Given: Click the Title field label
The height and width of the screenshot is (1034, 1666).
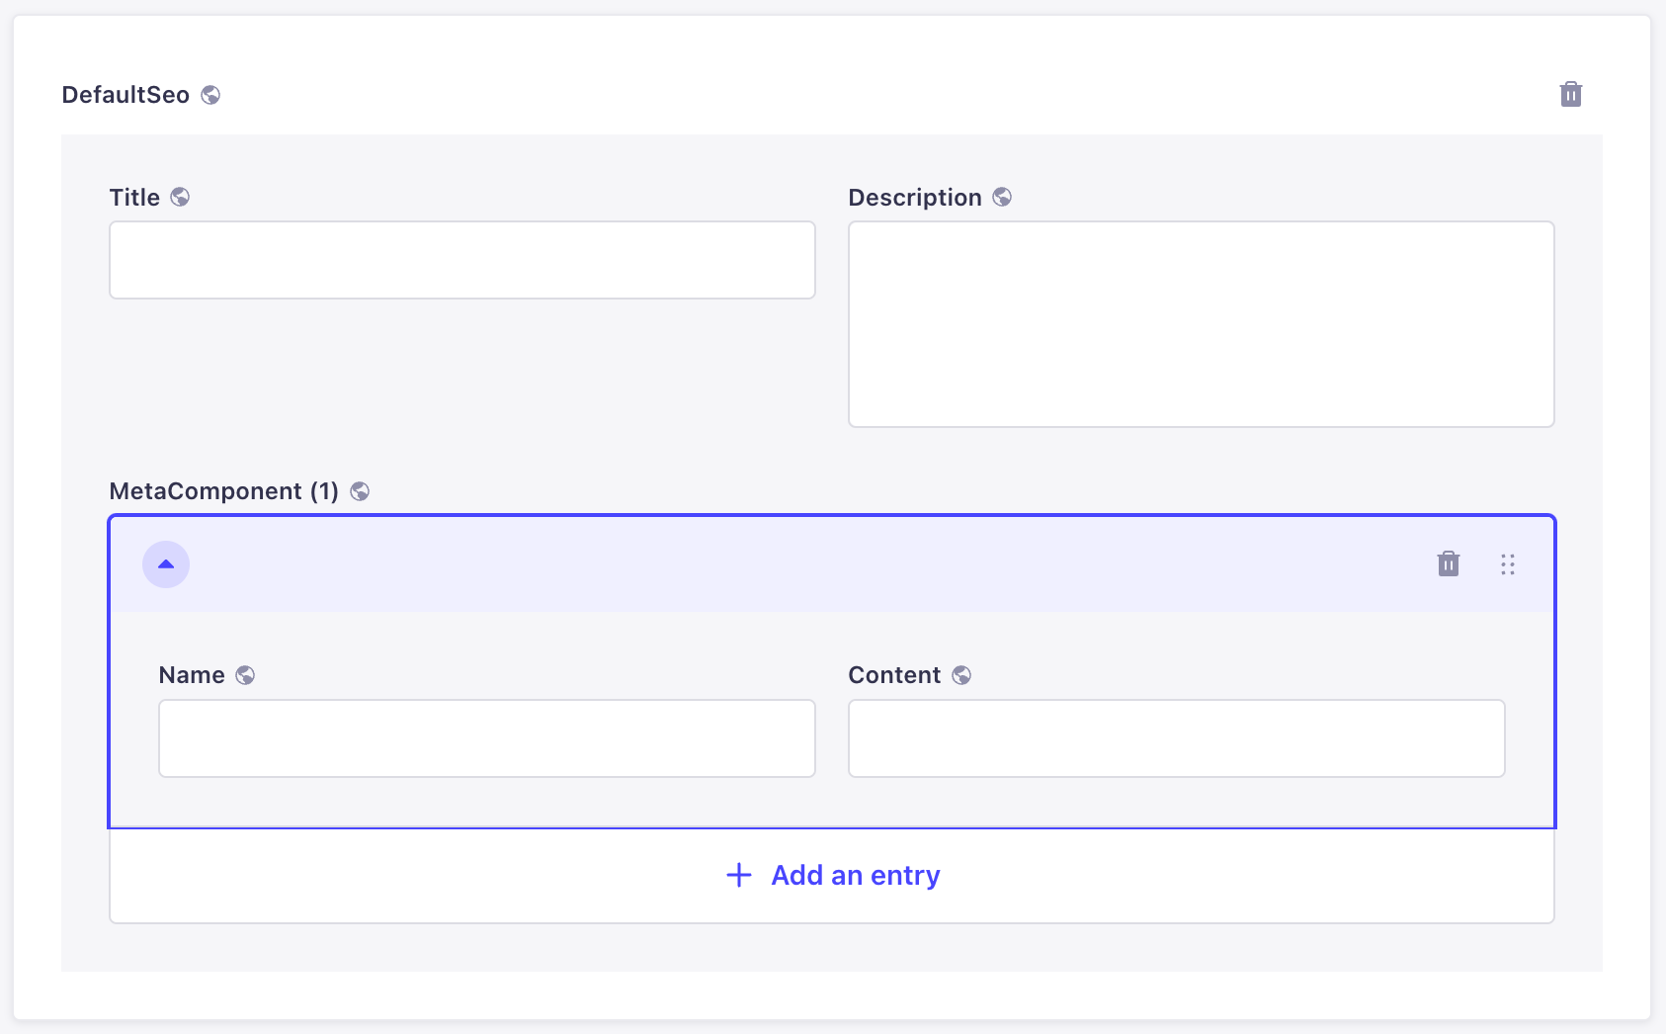Looking at the screenshot, I should [x=134, y=198].
